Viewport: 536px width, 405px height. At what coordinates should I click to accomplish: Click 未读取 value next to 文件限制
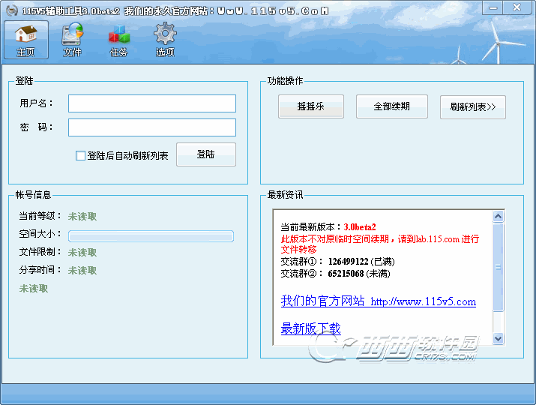82,253
